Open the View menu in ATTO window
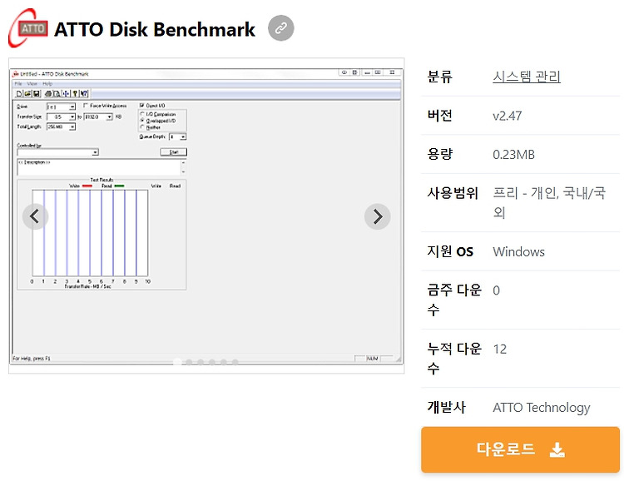 point(32,83)
